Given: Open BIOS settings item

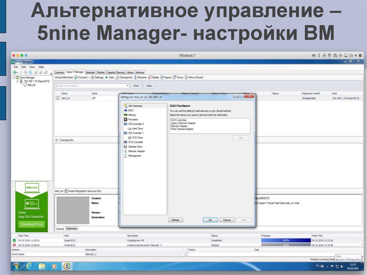Looking at the screenshot, I should click(129, 110).
